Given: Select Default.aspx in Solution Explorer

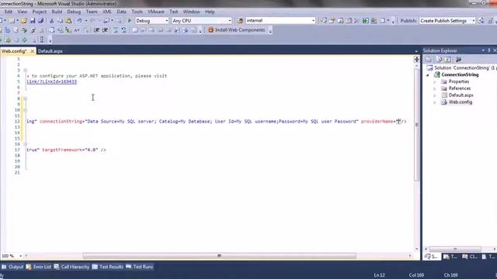Looking at the screenshot, I should (x=461, y=95).
